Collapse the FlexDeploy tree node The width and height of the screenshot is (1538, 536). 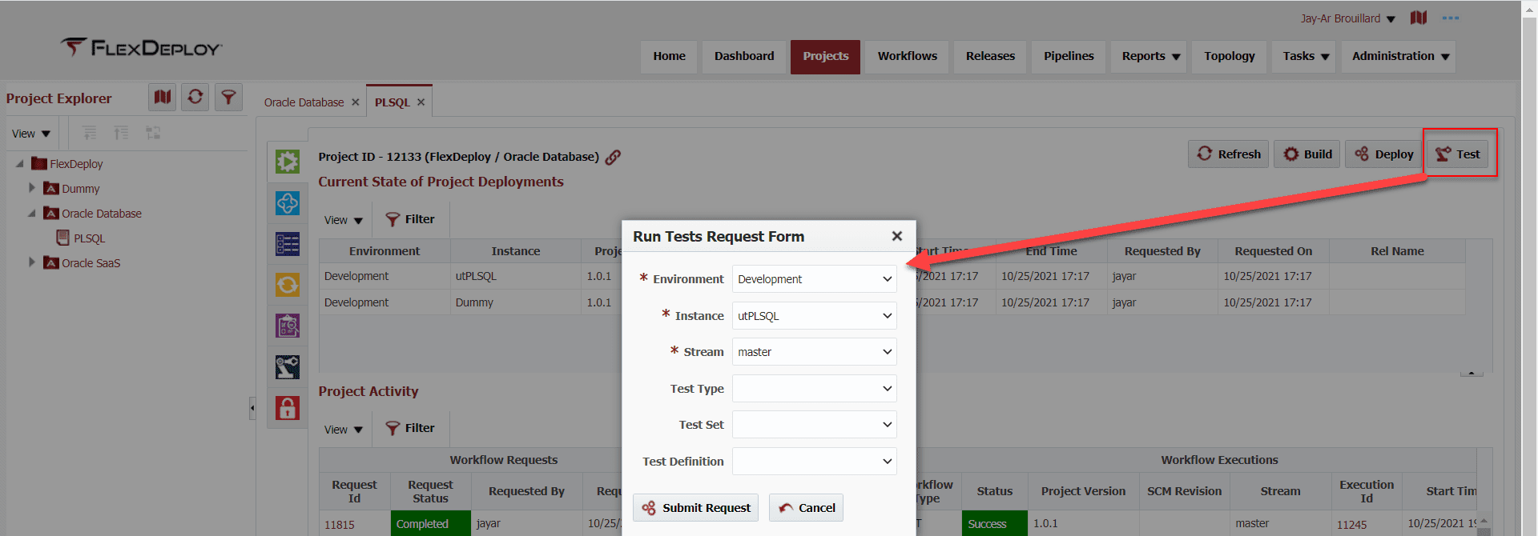[20, 163]
